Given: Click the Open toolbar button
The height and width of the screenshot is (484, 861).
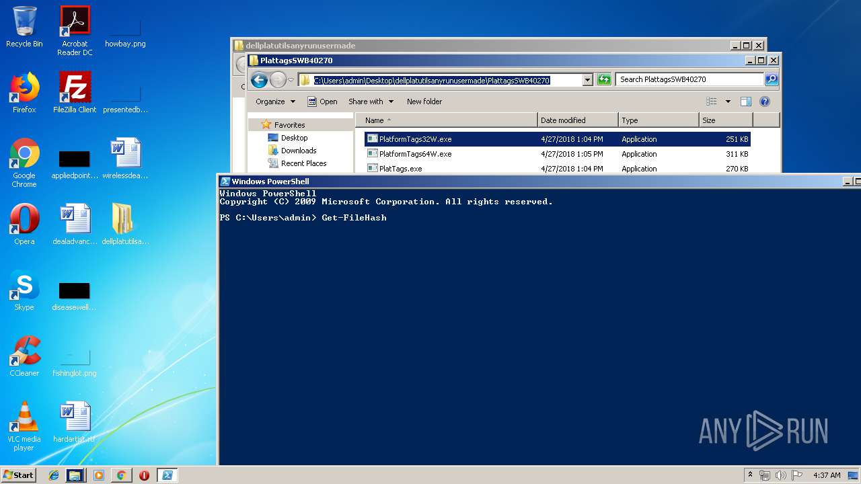Looking at the screenshot, I should (322, 102).
